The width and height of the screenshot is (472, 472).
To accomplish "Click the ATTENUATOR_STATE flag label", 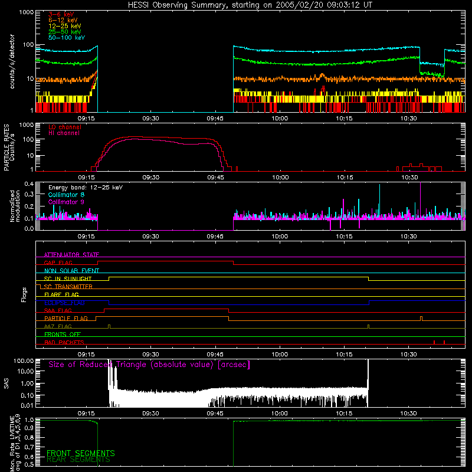I will click(x=71, y=255).
